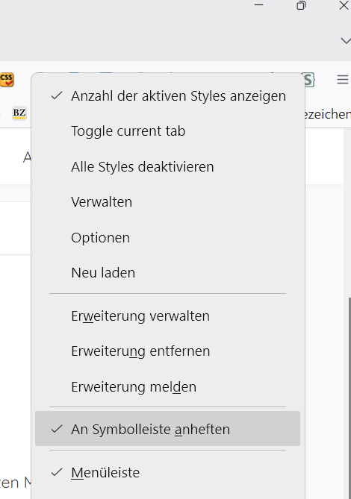Expand the tab list chevron
Image resolution: width=351 pixels, height=499 pixels.
pyautogui.click(x=345, y=40)
